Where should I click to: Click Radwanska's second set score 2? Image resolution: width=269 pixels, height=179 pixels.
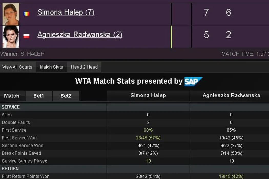click(229, 35)
